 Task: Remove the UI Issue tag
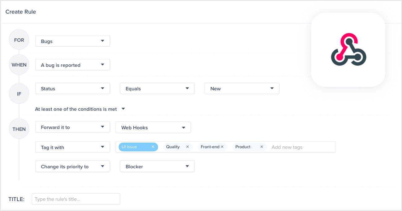tap(153, 147)
